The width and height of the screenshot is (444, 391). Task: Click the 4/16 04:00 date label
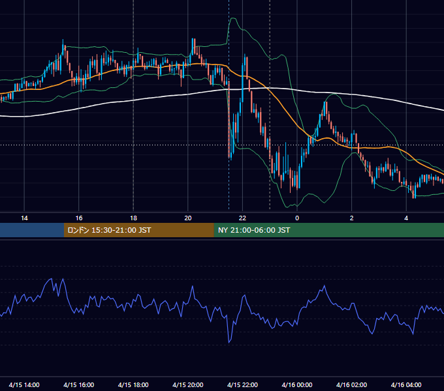(406, 384)
